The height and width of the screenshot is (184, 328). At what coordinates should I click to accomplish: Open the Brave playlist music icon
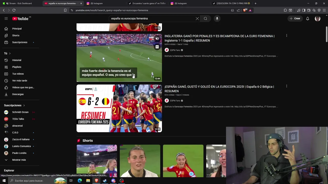pyautogui.click(x=299, y=10)
